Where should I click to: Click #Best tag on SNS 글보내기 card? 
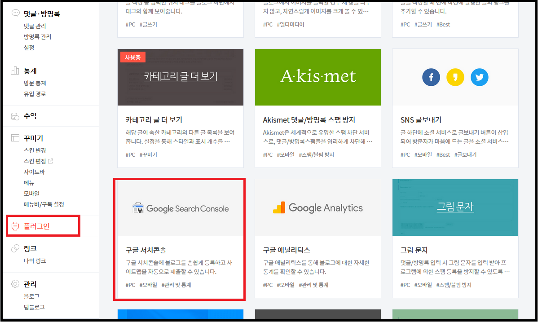point(443,155)
